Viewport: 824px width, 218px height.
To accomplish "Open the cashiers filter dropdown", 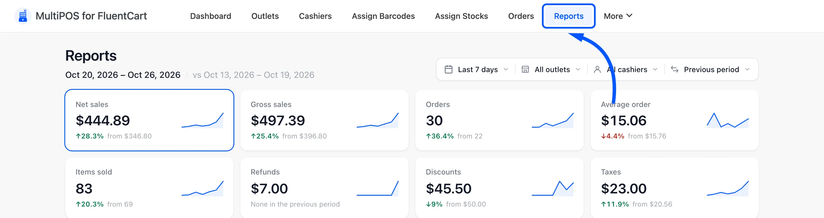I will click(626, 69).
